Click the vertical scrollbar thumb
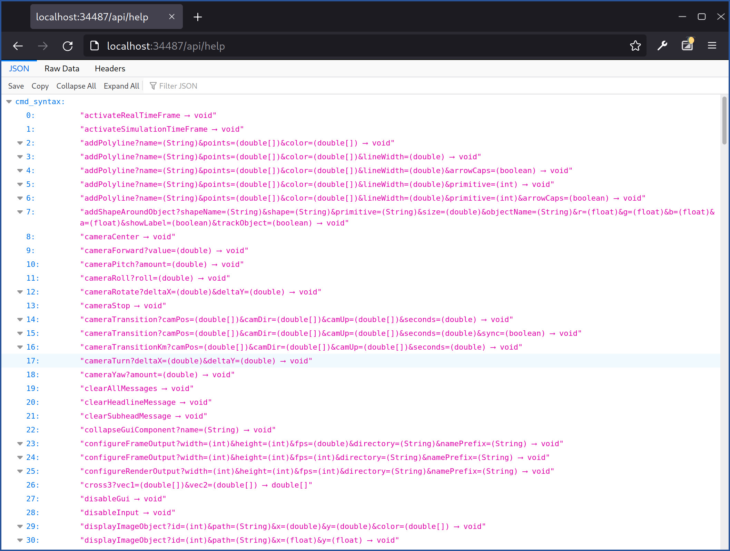Screen dimensions: 730x551 pyautogui.click(x=724, y=121)
